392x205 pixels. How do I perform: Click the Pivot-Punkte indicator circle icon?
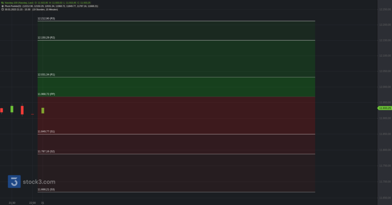(x=2, y=6)
